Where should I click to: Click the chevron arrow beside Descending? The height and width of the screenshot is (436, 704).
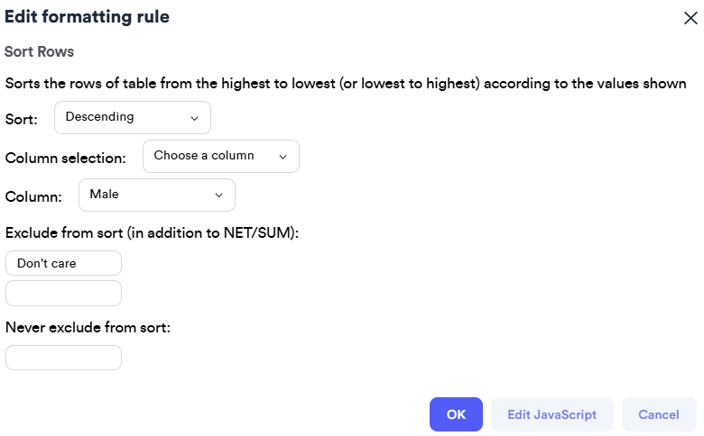tap(194, 117)
